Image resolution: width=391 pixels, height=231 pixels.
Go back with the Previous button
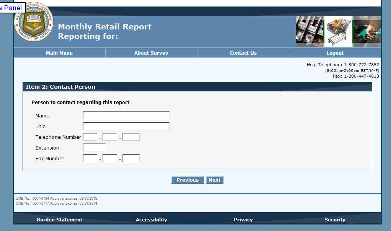click(x=187, y=180)
